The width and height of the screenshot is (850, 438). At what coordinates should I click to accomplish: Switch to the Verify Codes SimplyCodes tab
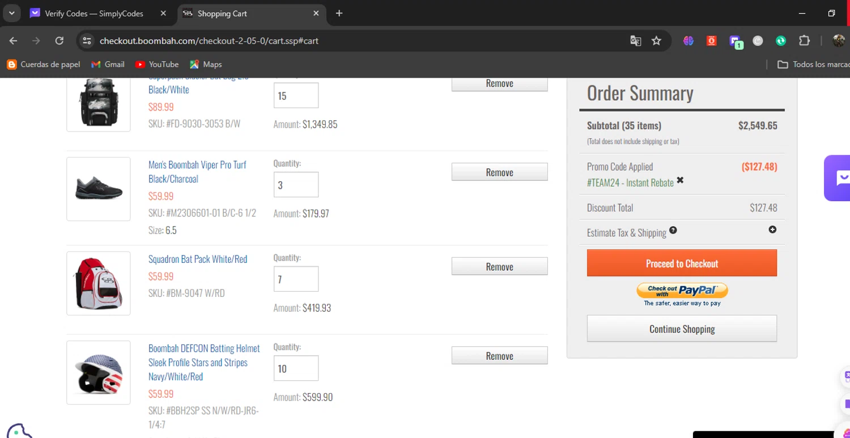click(x=94, y=14)
